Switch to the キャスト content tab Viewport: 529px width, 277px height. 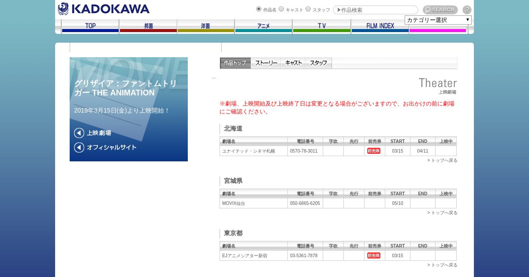293,63
